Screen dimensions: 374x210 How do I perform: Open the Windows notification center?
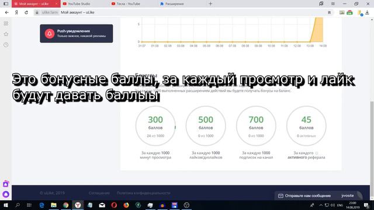tap(366, 205)
